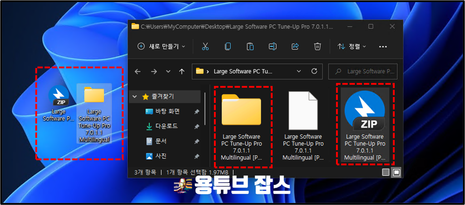Open recent locations chevron

click(x=168, y=72)
